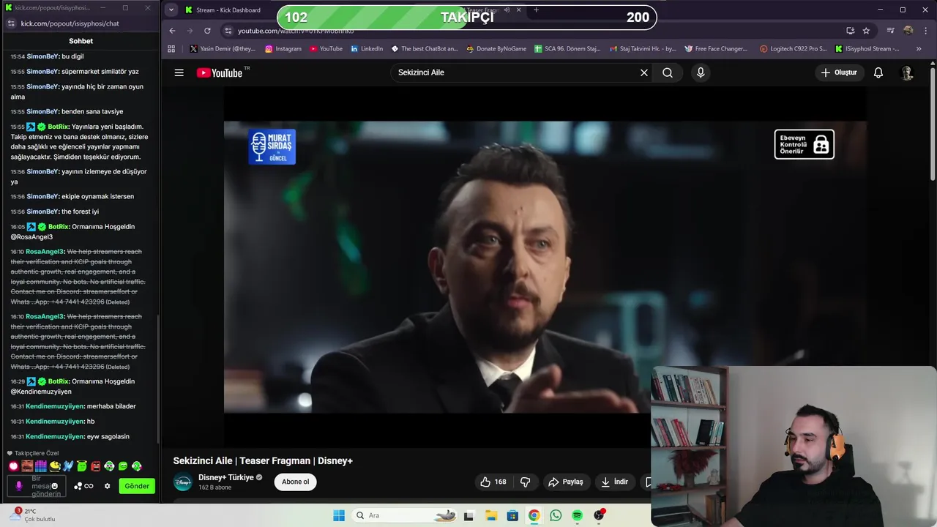Open the install/cast icon in address bar
937x527 pixels.
(850, 31)
